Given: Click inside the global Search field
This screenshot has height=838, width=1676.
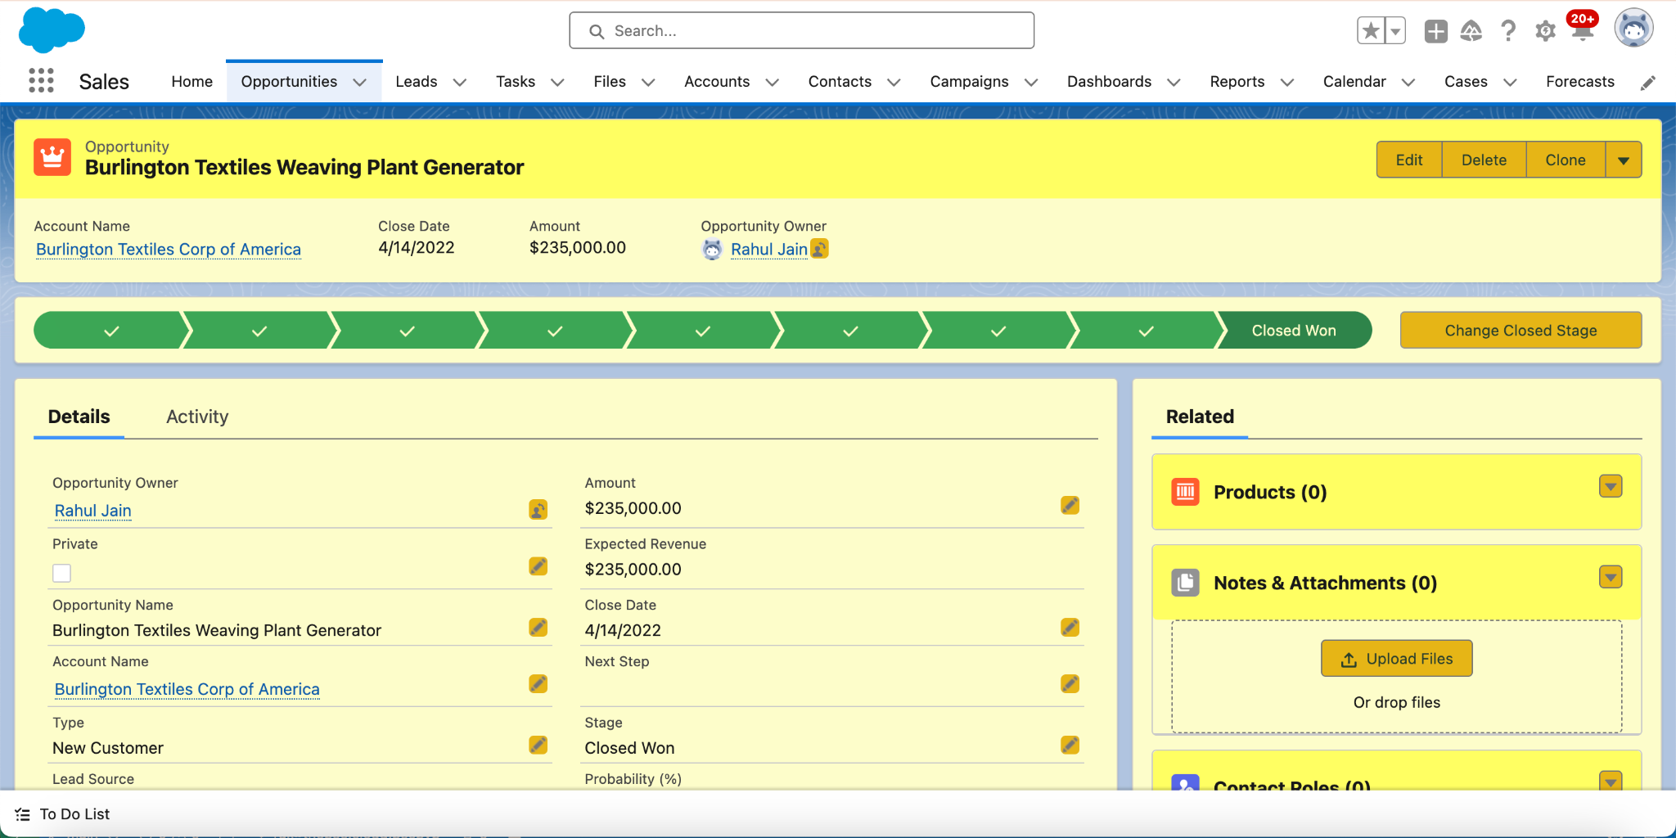Looking at the screenshot, I should 802,30.
